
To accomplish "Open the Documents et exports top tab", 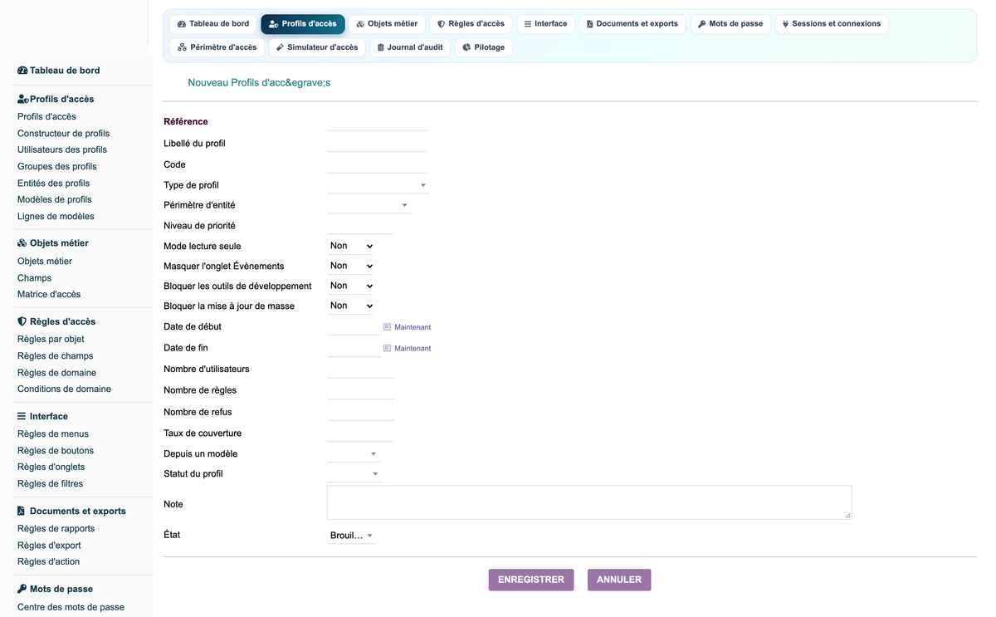I will 632,24.
